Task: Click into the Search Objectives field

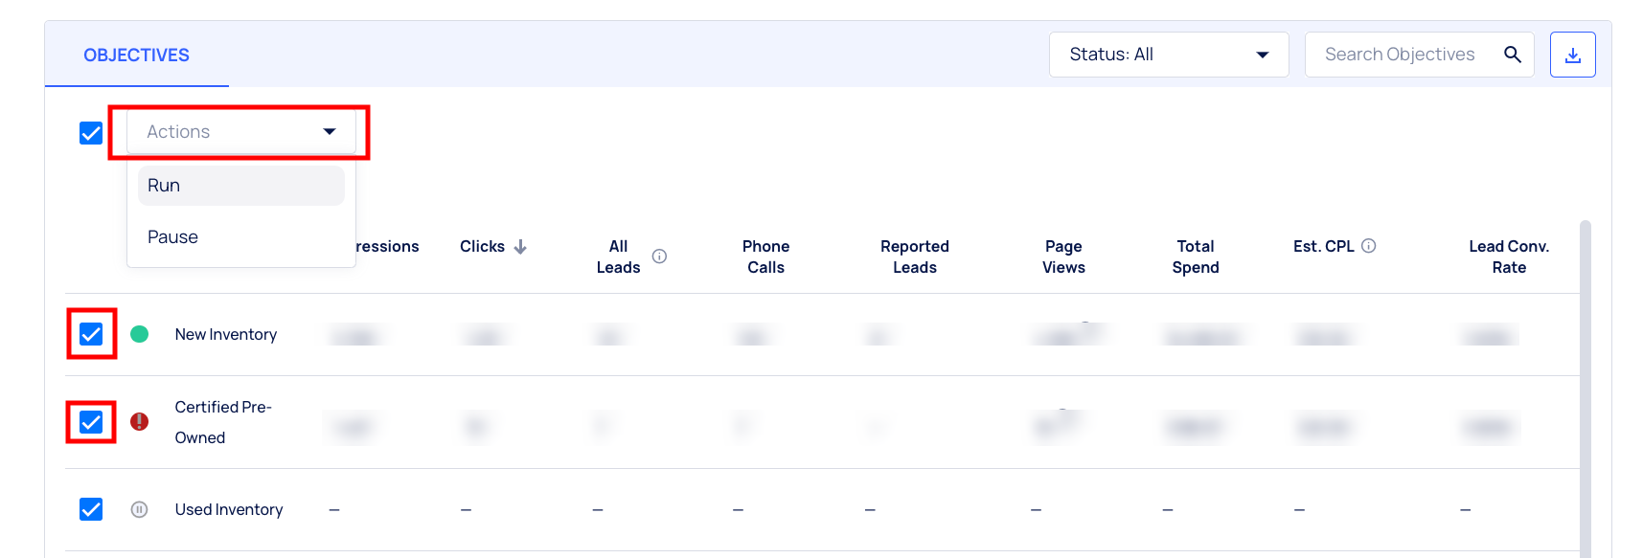Action: tap(1400, 55)
